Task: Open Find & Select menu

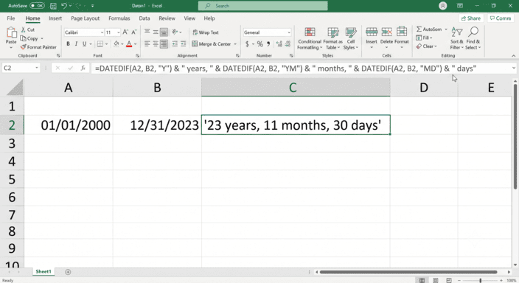Action: [473, 38]
